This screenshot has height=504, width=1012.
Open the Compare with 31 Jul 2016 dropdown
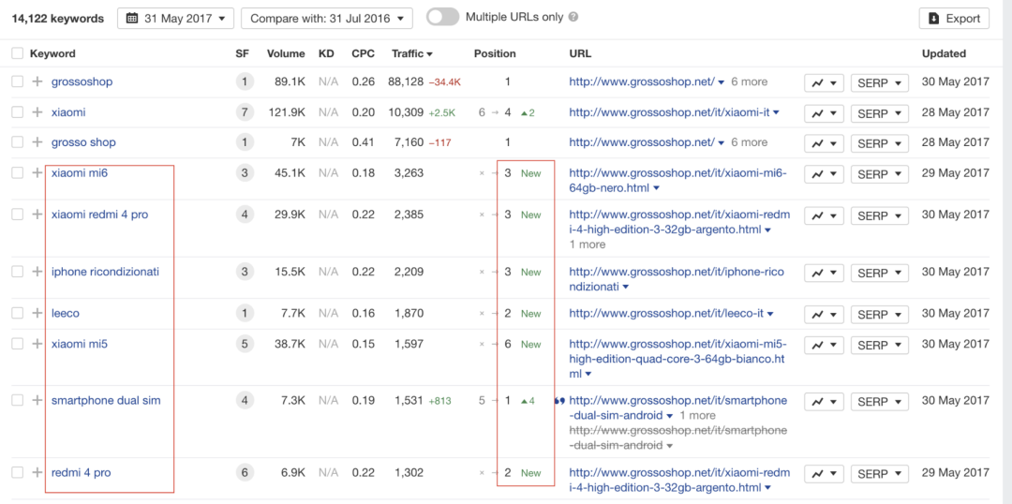327,18
